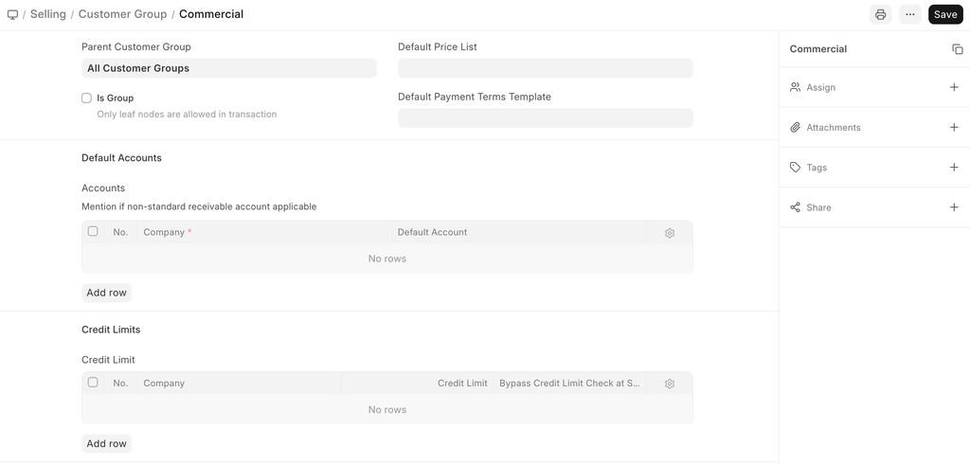Click the plus icon next to Tags
The height and width of the screenshot is (465, 970).
click(954, 168)
